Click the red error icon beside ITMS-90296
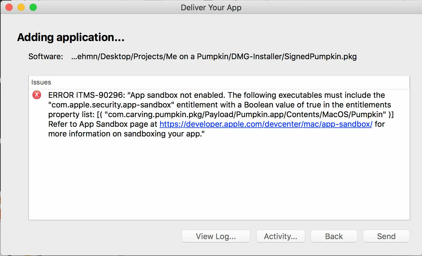Screen dimensions: 422x256 (37, 95)
